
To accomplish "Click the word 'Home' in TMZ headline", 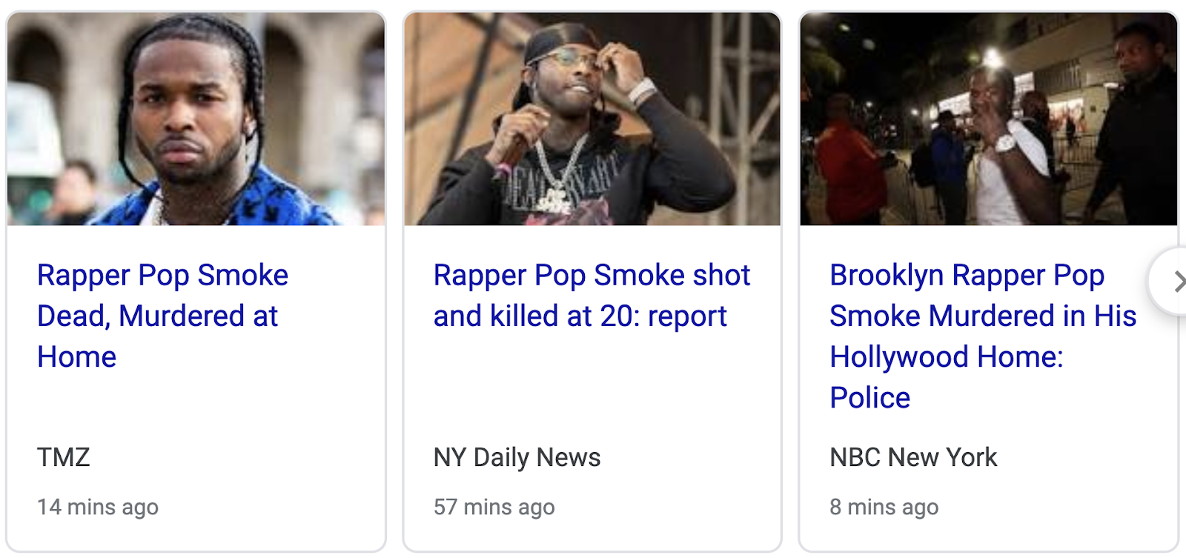I will click(x=77, y=357).
